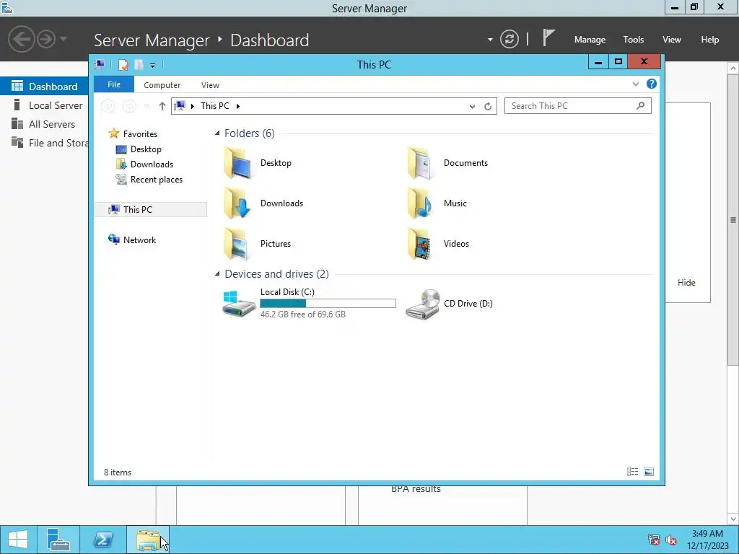Open the Videos folder icon
This screenshot has height=554, width=739.
click(x=420, y=244)
